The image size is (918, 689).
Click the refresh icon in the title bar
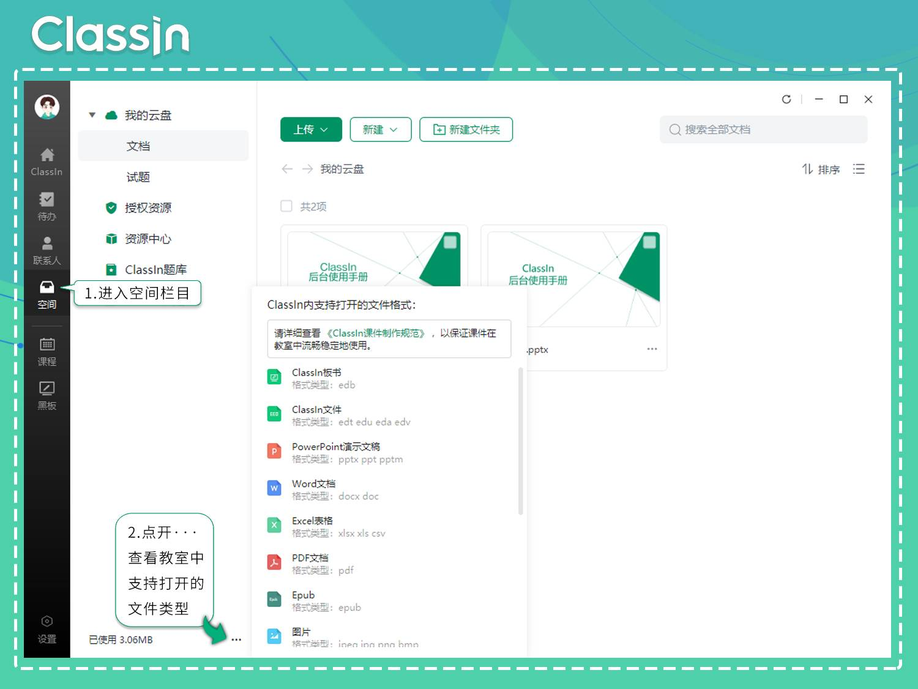point(786,99)
